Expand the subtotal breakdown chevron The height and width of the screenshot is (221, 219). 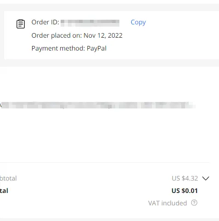point(206,178)
